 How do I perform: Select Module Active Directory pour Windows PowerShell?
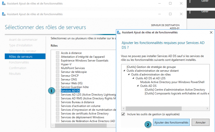click(x=172, y=82)
